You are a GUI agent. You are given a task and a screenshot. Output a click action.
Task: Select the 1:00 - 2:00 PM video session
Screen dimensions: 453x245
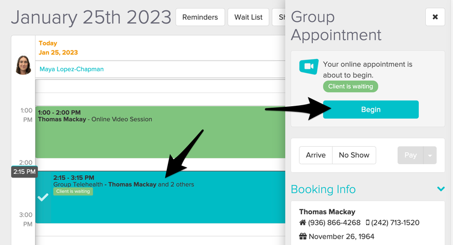pyautogui.click(x=160, y=133)
